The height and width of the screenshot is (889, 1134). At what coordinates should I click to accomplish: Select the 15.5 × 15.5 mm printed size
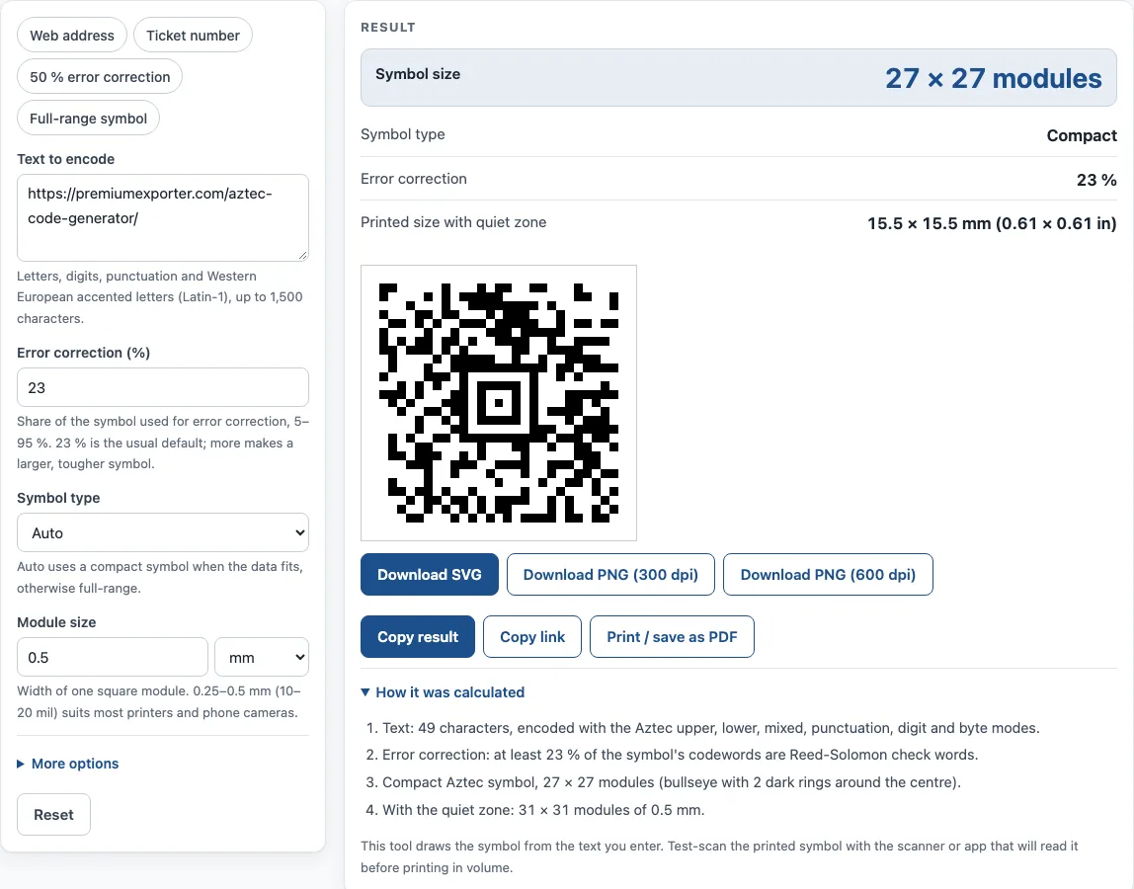pyautogui.click(x=992, y=223)
